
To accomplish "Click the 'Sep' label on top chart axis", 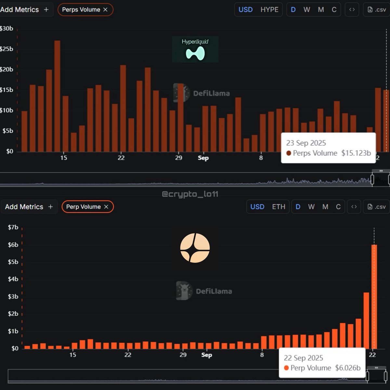I will click(203, 158).
